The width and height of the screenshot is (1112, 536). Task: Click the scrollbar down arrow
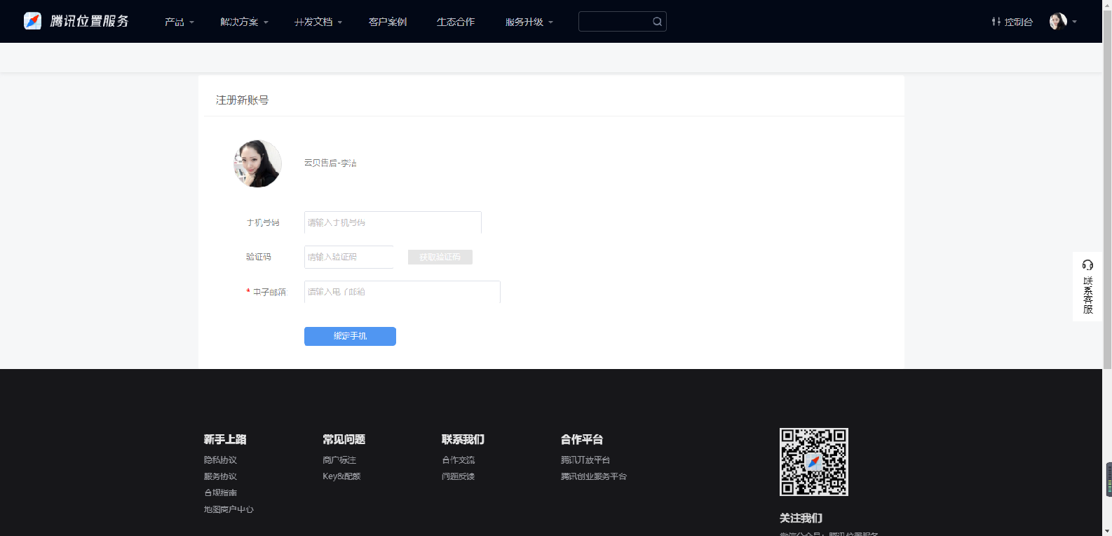(x=1107, y=531)
